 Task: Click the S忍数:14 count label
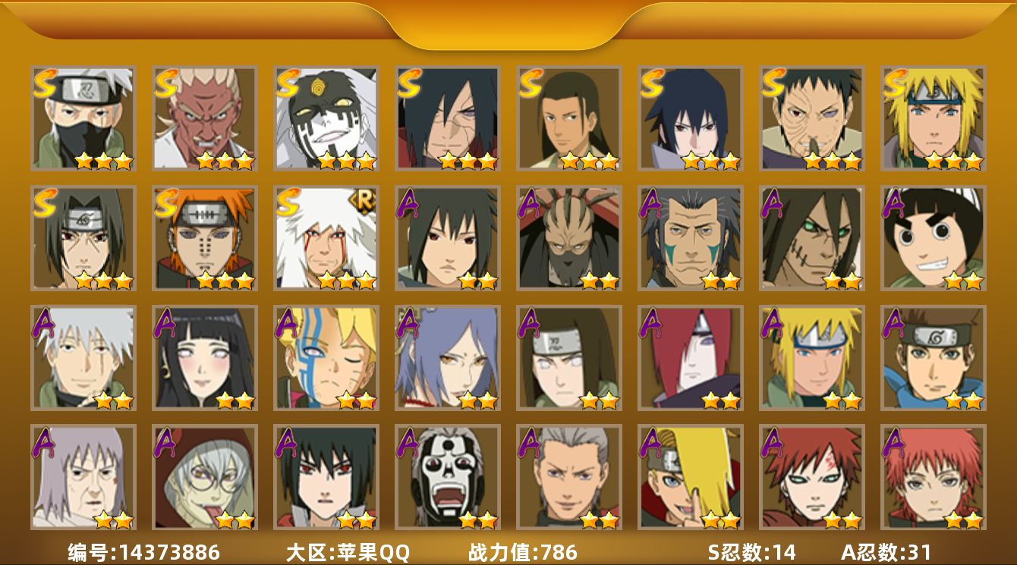point(751,552)
